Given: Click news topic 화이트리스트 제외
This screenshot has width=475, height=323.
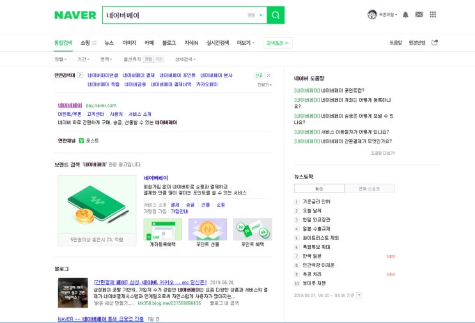Looking at the screenshot, I should click(321, 238).
